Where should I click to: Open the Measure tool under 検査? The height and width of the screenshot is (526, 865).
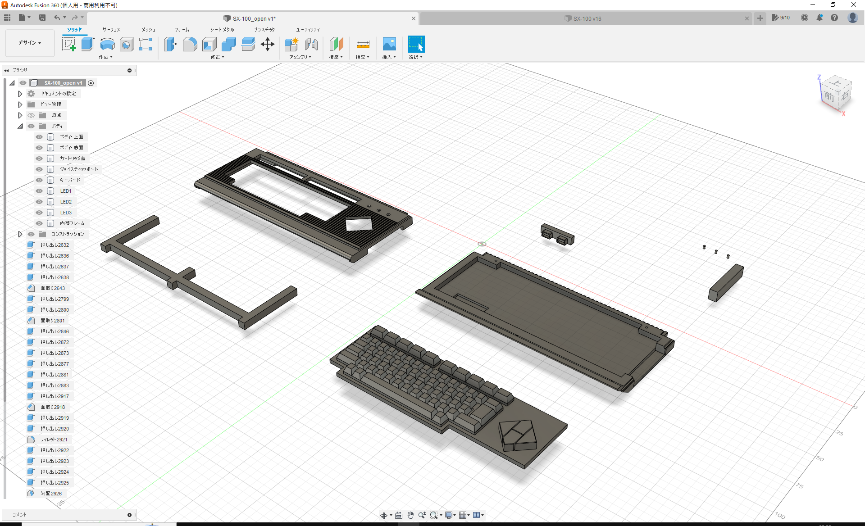click(x=363, y=44)
